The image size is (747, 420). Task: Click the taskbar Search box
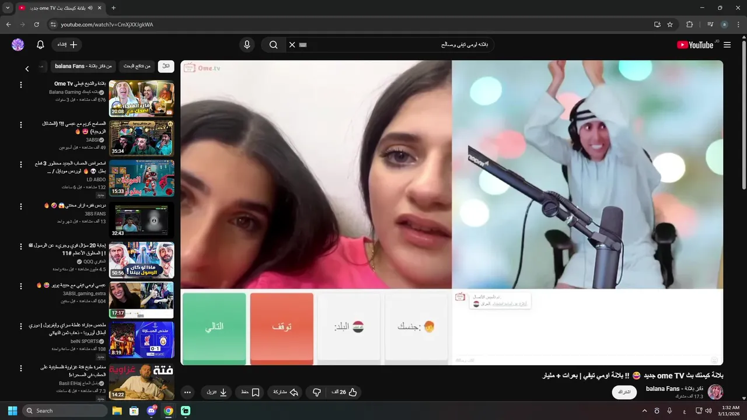click(65, 411)
